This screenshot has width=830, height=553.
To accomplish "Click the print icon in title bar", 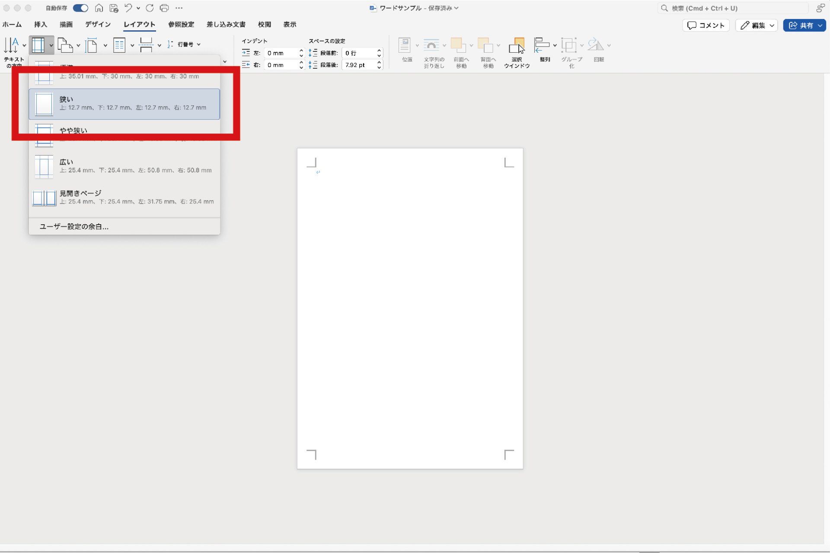I will pyautogui.click(x=164, y=8).
